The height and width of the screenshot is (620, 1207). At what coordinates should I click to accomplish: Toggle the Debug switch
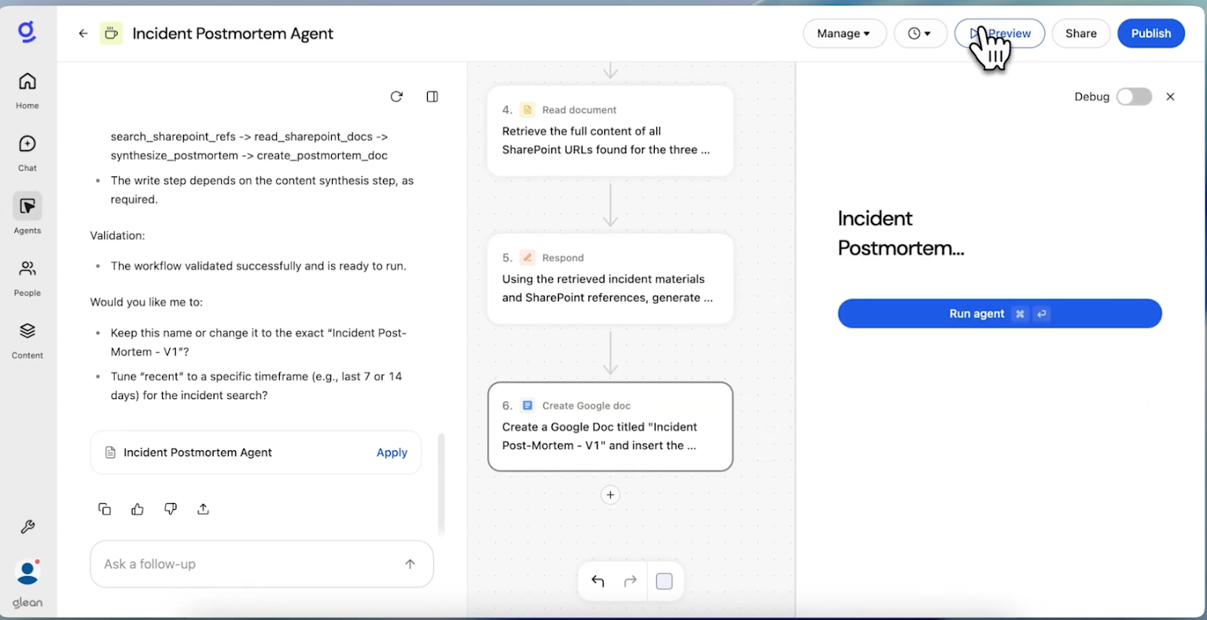tap(1134, 97)
